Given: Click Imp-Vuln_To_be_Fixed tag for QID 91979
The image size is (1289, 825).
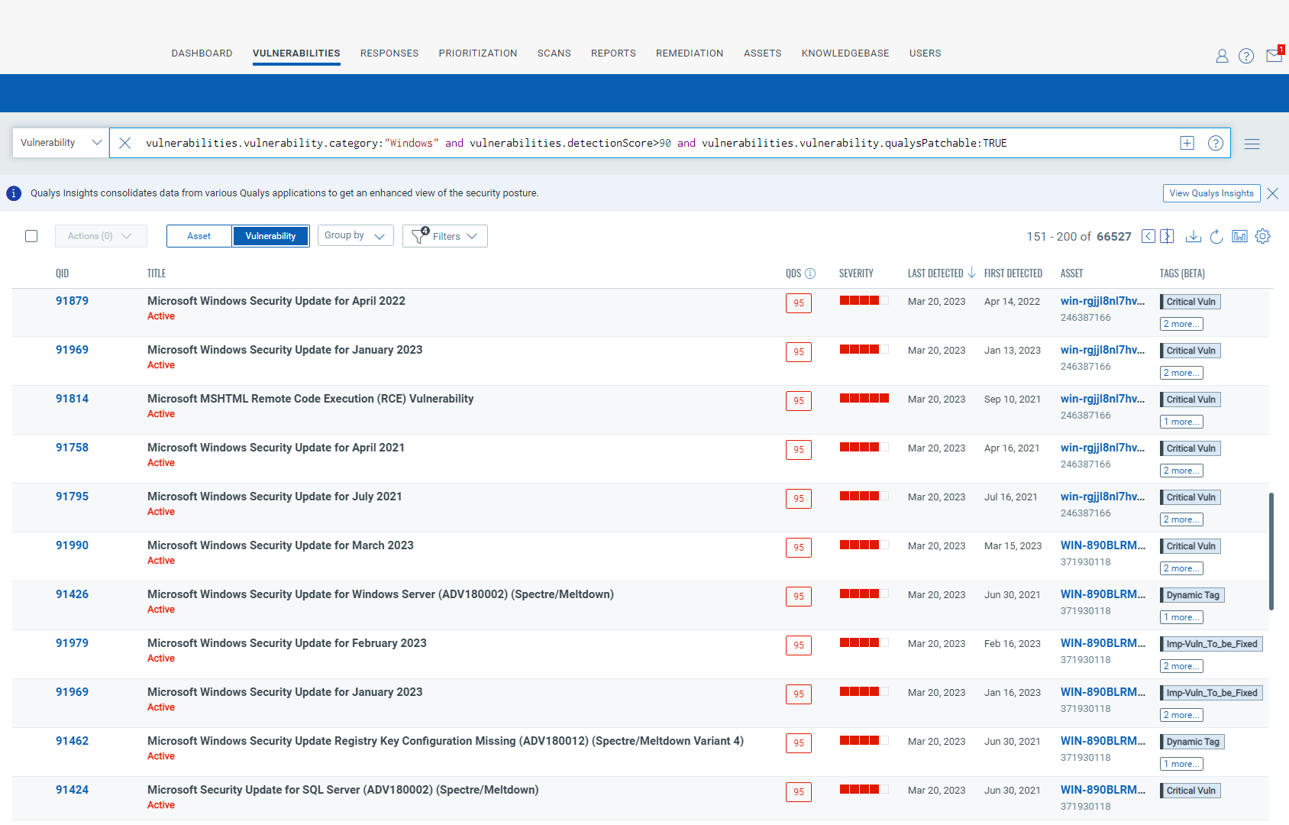Looking at the screenshot, I should pyautogui.click(x=1211, y=644).
